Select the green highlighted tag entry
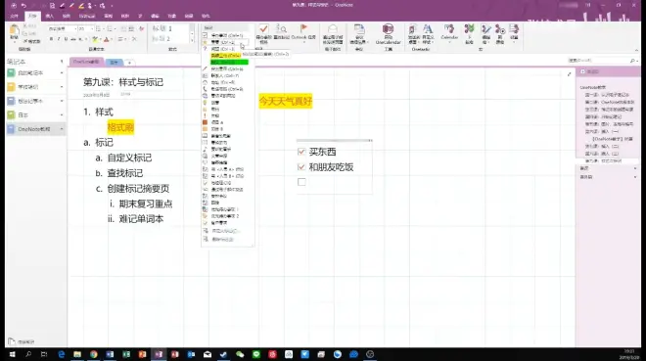 click(x=229, y=63)
